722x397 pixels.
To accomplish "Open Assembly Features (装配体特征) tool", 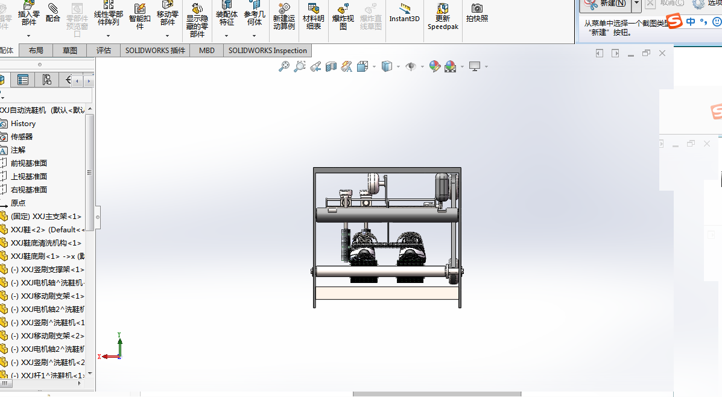I will [227, 13].
